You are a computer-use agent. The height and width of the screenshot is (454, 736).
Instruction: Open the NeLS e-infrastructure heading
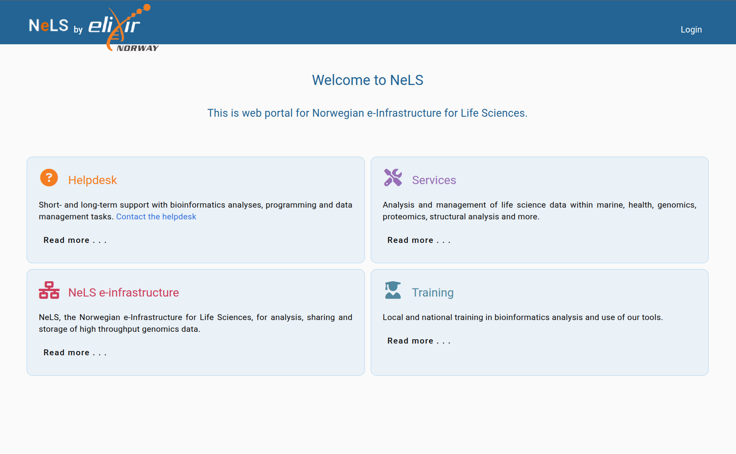123,293
